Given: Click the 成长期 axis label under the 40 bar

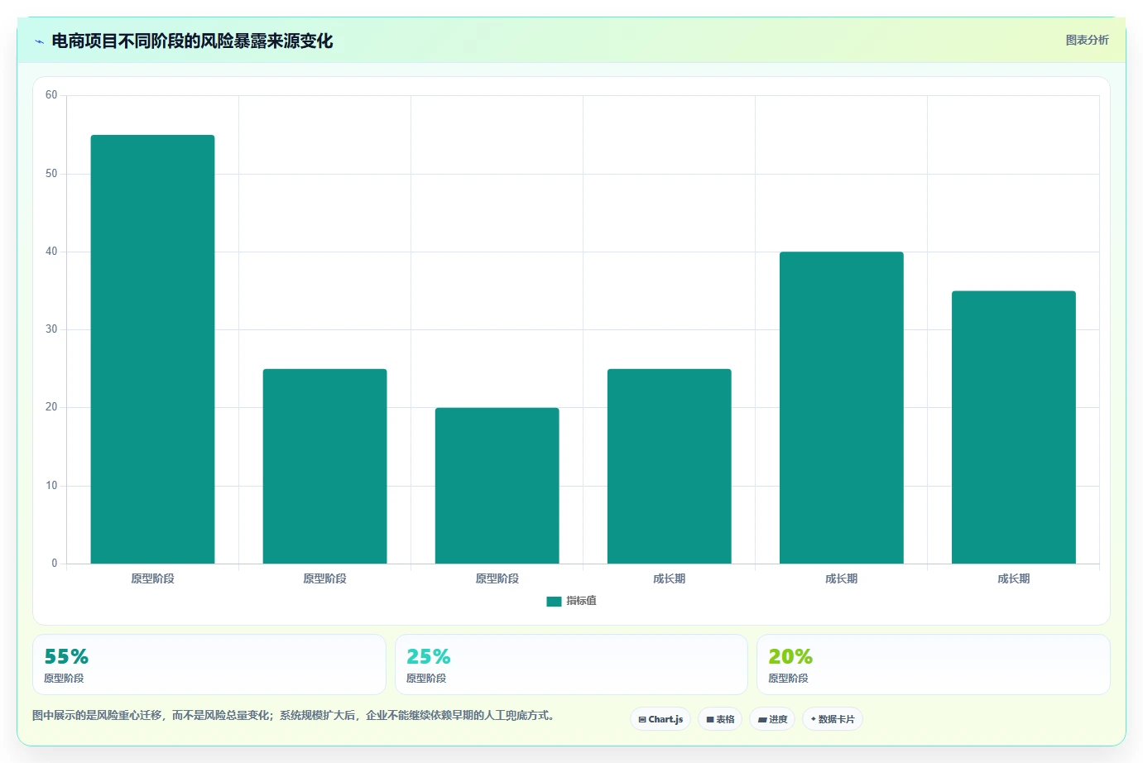Looking at the screenshot, I should (x=841, y=578).
